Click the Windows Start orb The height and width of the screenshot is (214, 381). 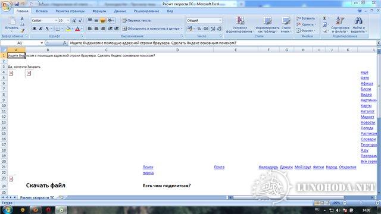coord(8,210)
